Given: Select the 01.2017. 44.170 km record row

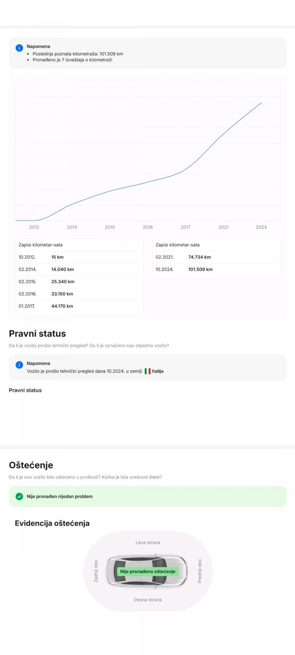Looking at the screenshot, I should coord(79,306).
